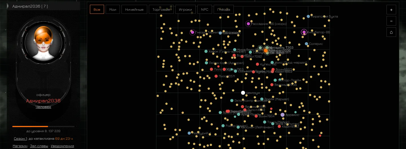406x149 pixels.
Task: Select the Лейла Корн (Адмирал) node
Action: click(x=206, y=63)
